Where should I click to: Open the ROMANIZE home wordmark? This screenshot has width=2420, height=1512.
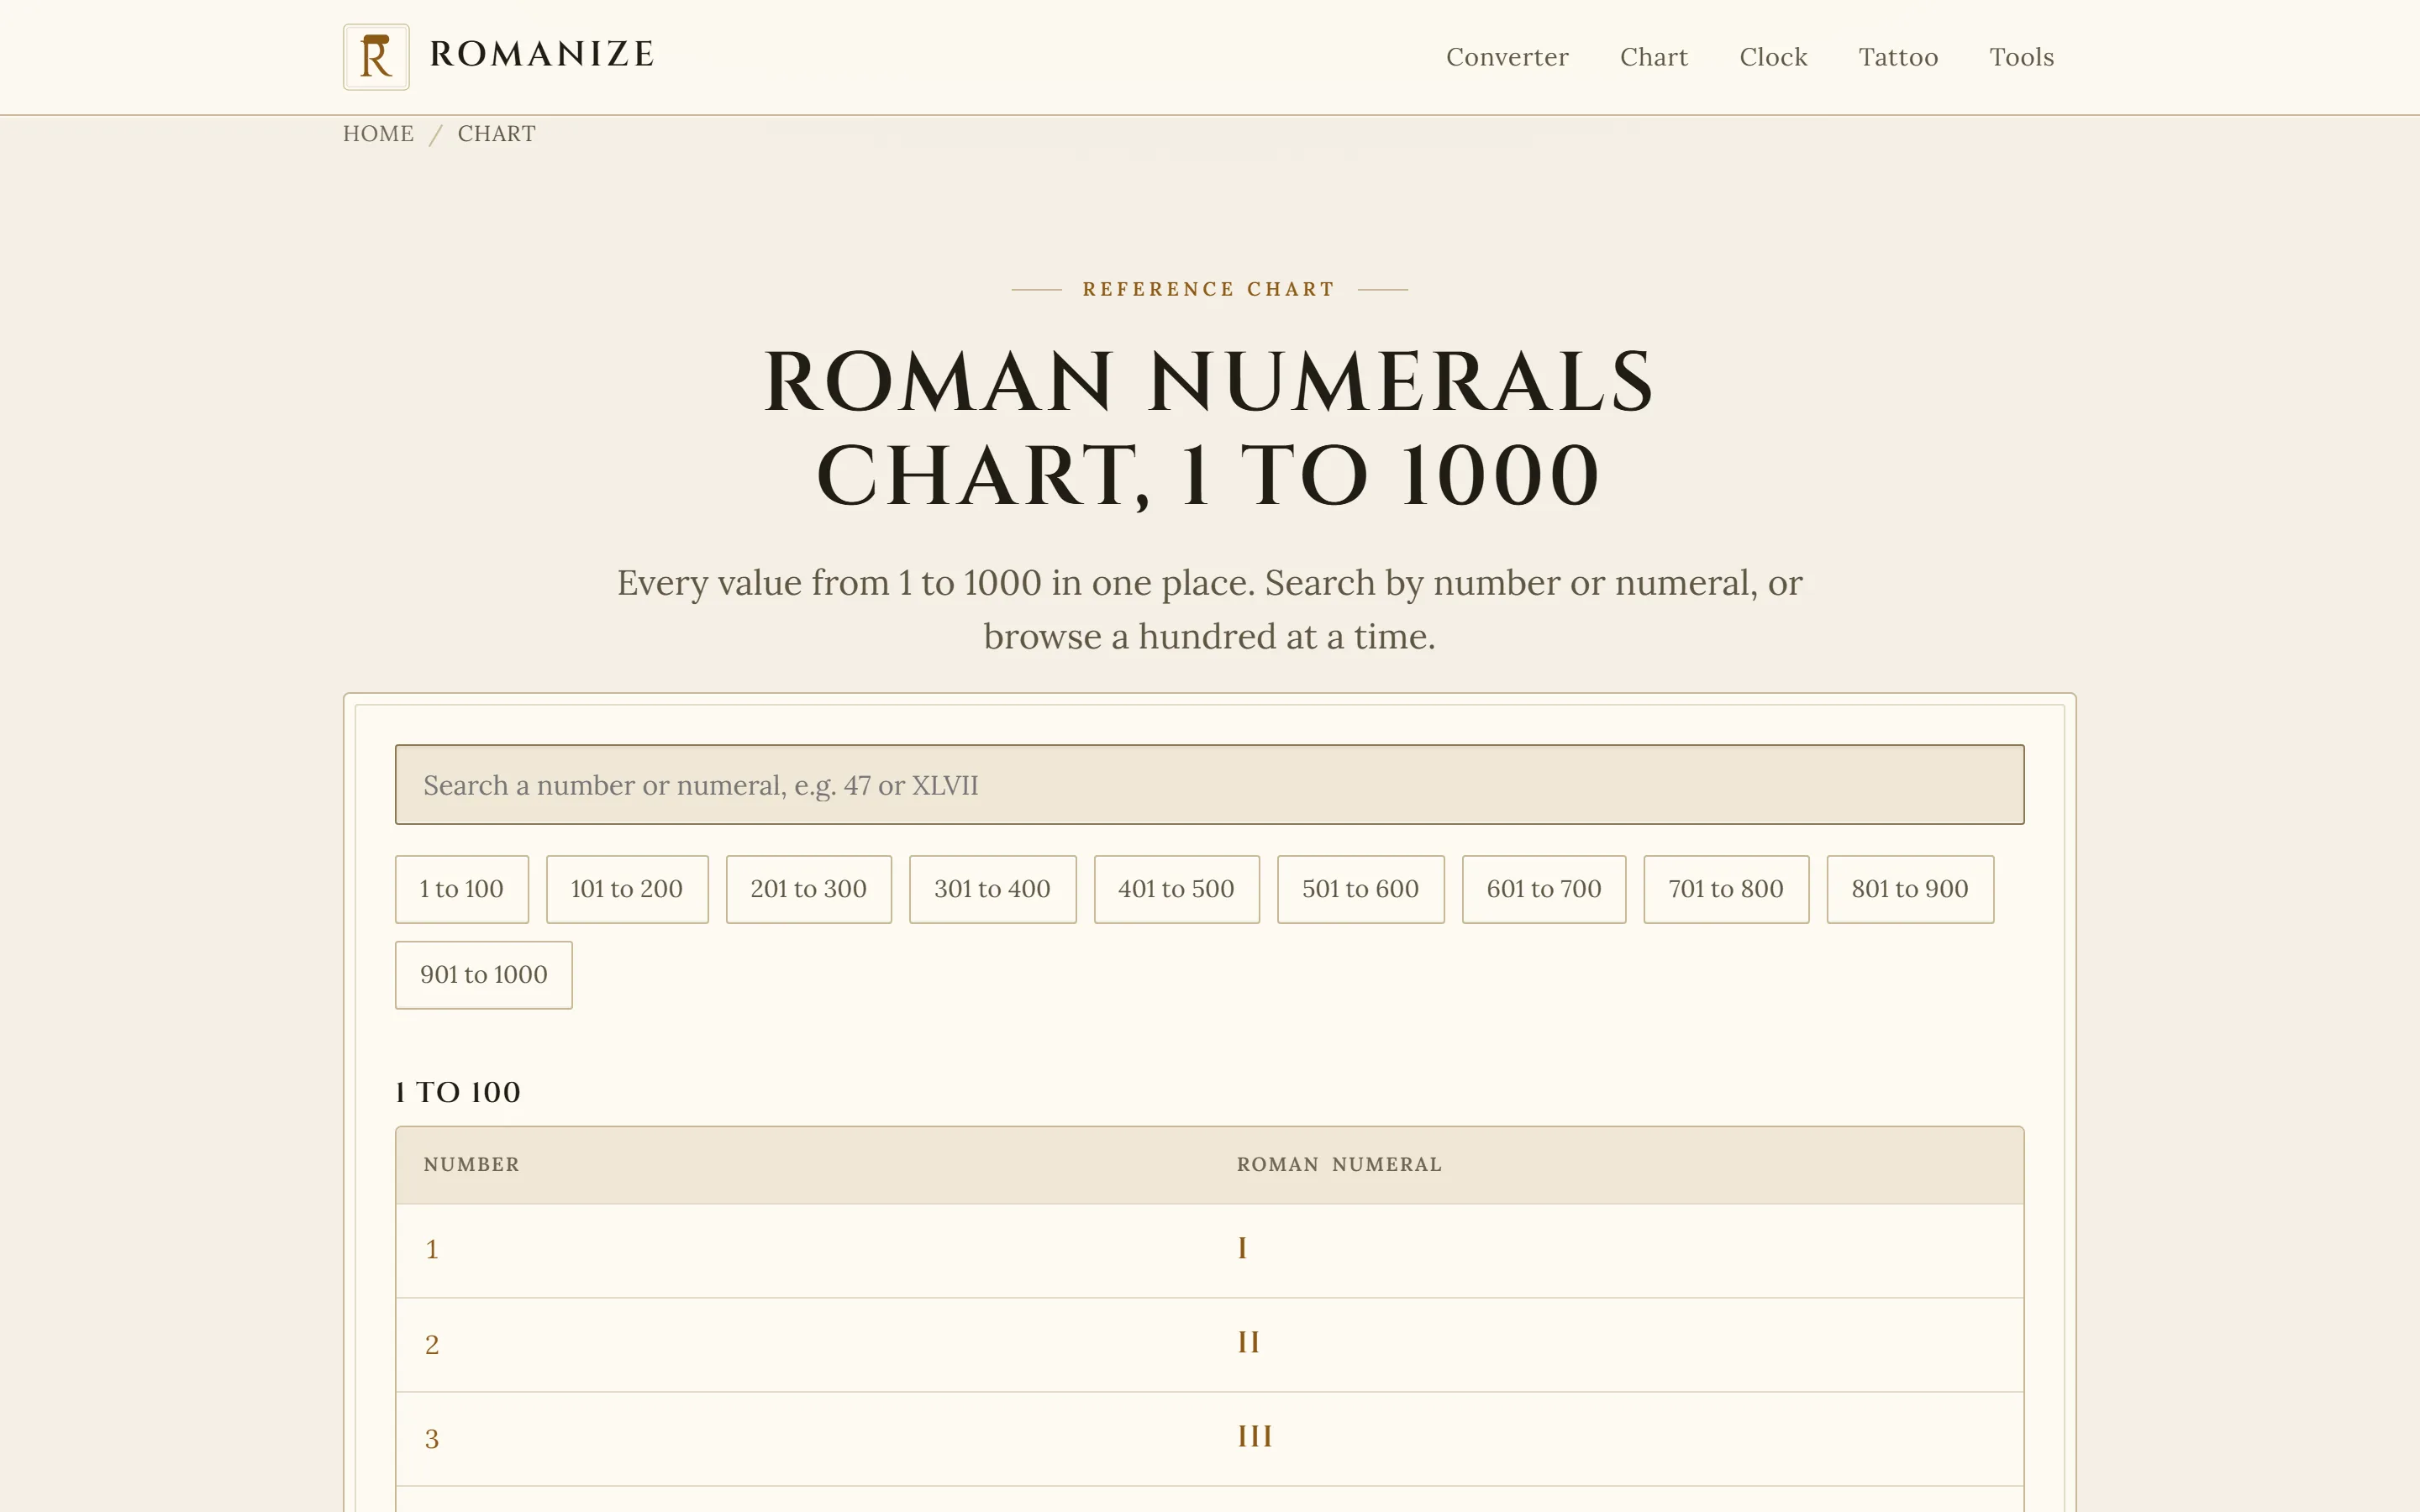point(542,54)
